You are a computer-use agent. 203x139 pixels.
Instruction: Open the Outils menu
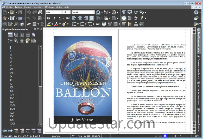(x=59, y=7)
